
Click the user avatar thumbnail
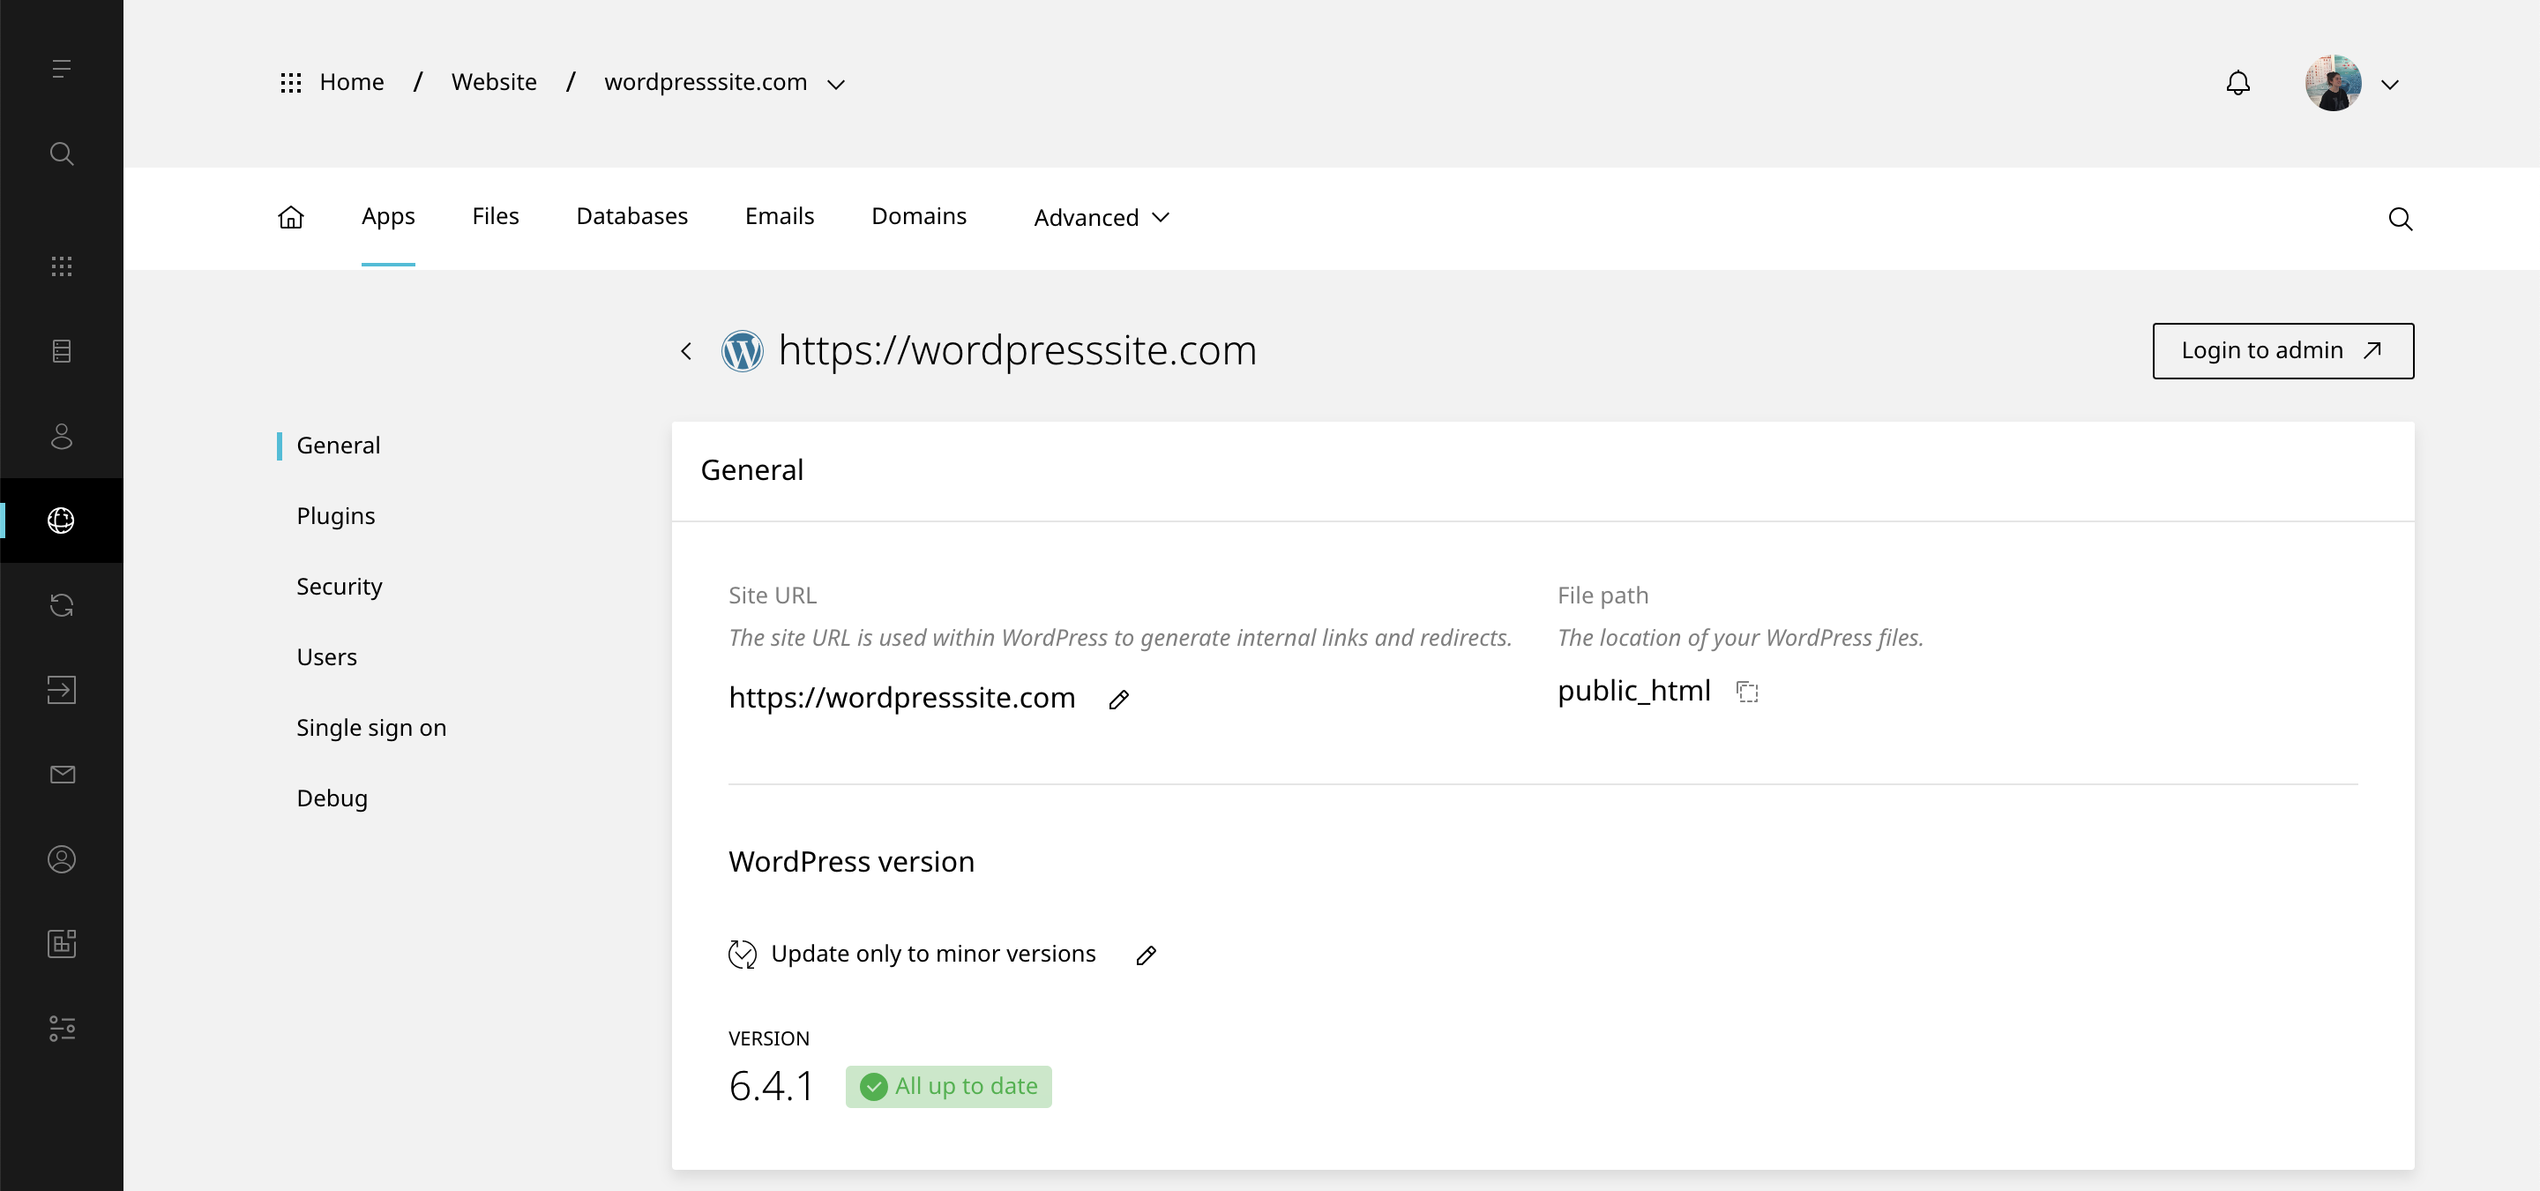(2333, 83)
